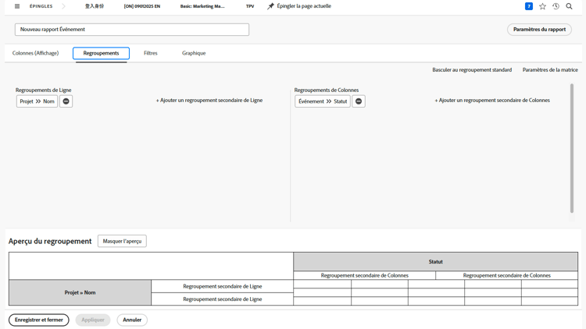Click the Regroupements de Colonnes label
This screenshot has width=586, height=329.
pyautogui.click(x=327, y=90)
